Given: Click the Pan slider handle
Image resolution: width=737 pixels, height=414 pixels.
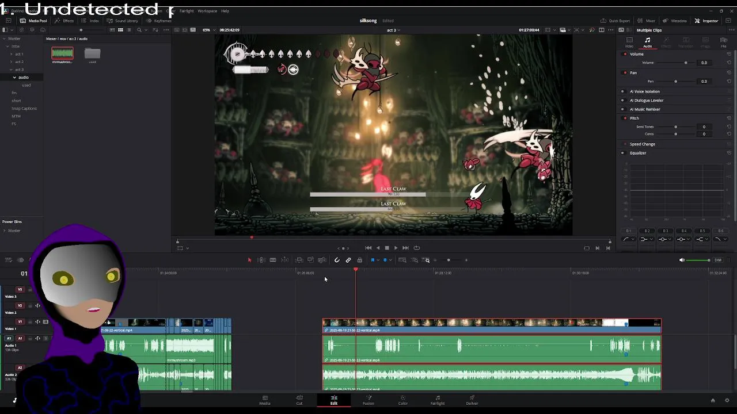Looking at the screenshot, I should (x=676, y=81).
